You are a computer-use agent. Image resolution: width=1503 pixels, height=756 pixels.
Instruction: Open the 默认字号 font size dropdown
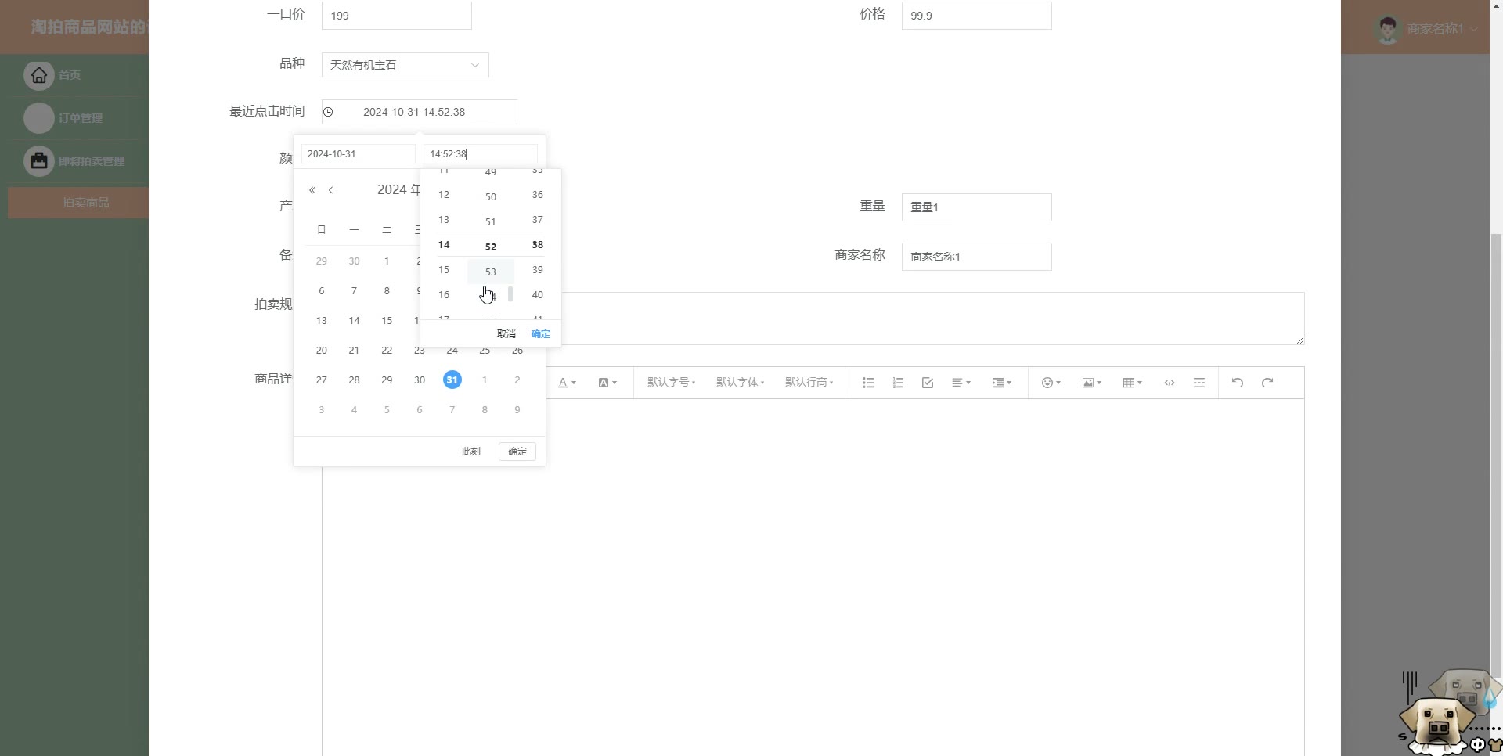(671, 383)
